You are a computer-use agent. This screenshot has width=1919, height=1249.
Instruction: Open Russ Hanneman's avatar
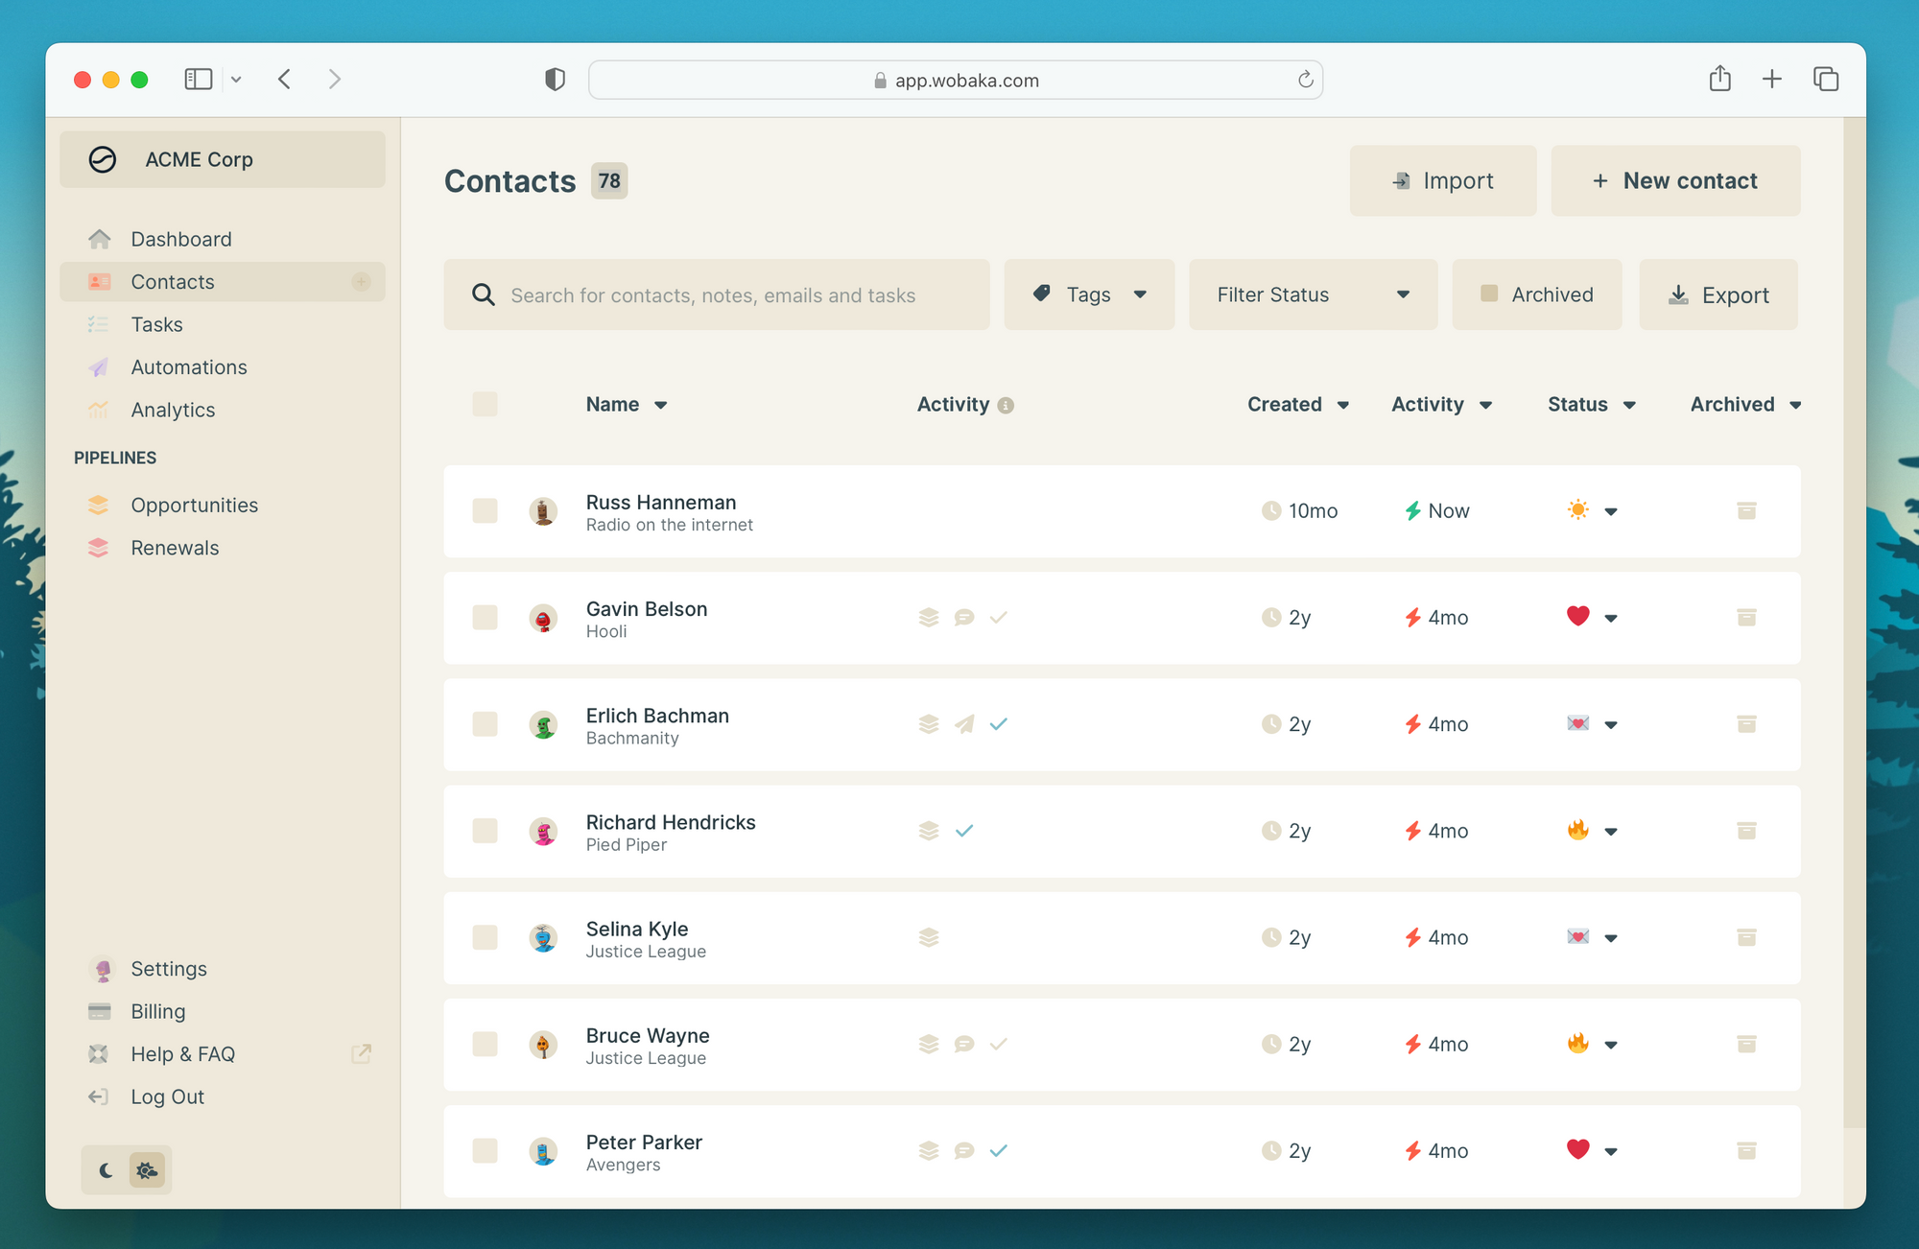(x=543, y=511)
